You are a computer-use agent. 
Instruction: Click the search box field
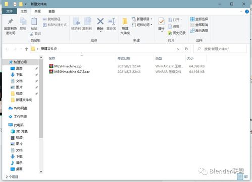220,49
